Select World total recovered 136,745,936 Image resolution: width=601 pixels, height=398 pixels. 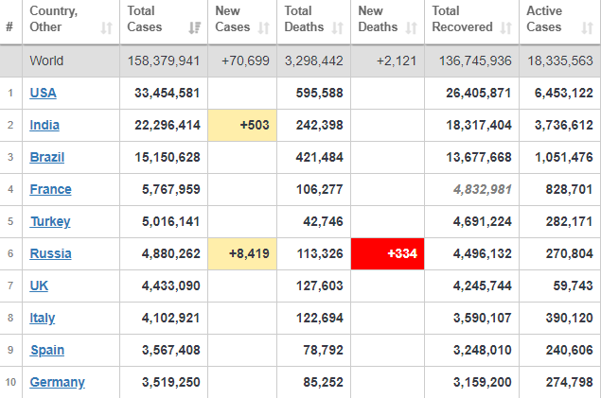click(475, 61)
